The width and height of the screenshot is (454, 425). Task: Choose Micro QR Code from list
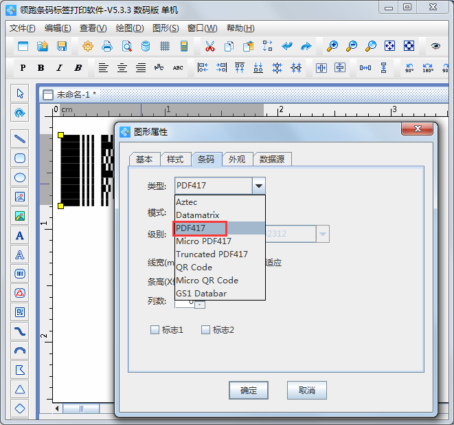[x=220, y=281]
